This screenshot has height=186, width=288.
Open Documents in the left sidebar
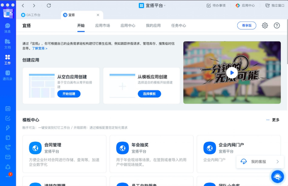click(x=7, y=44)
